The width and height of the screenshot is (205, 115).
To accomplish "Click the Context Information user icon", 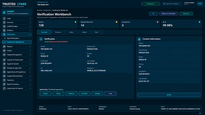I will coord(139,39).
